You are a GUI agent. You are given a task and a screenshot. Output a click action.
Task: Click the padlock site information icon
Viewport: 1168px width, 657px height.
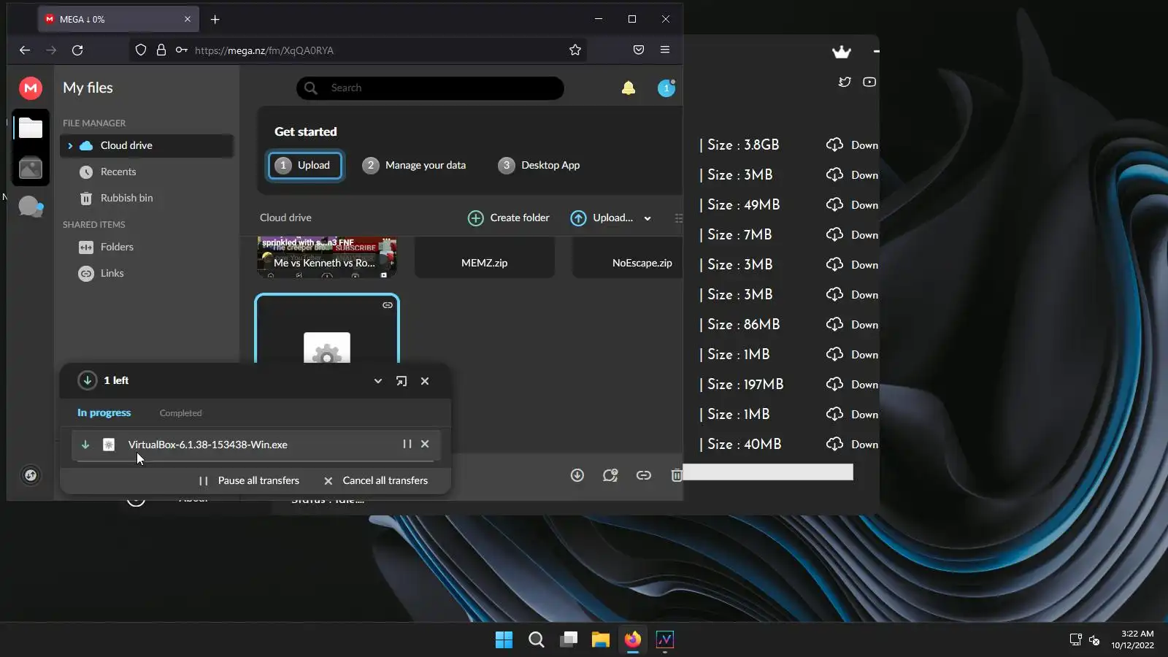(161, 50)
